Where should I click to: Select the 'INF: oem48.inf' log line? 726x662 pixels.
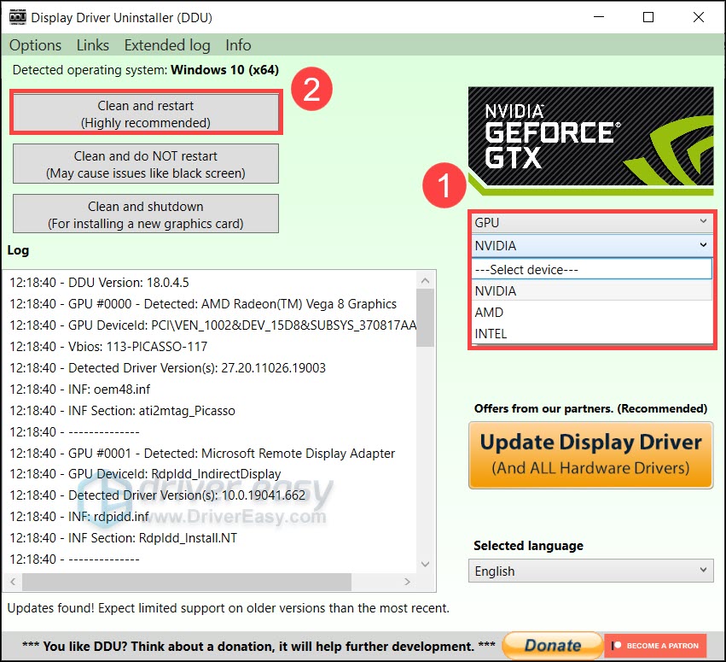point(79,389)
